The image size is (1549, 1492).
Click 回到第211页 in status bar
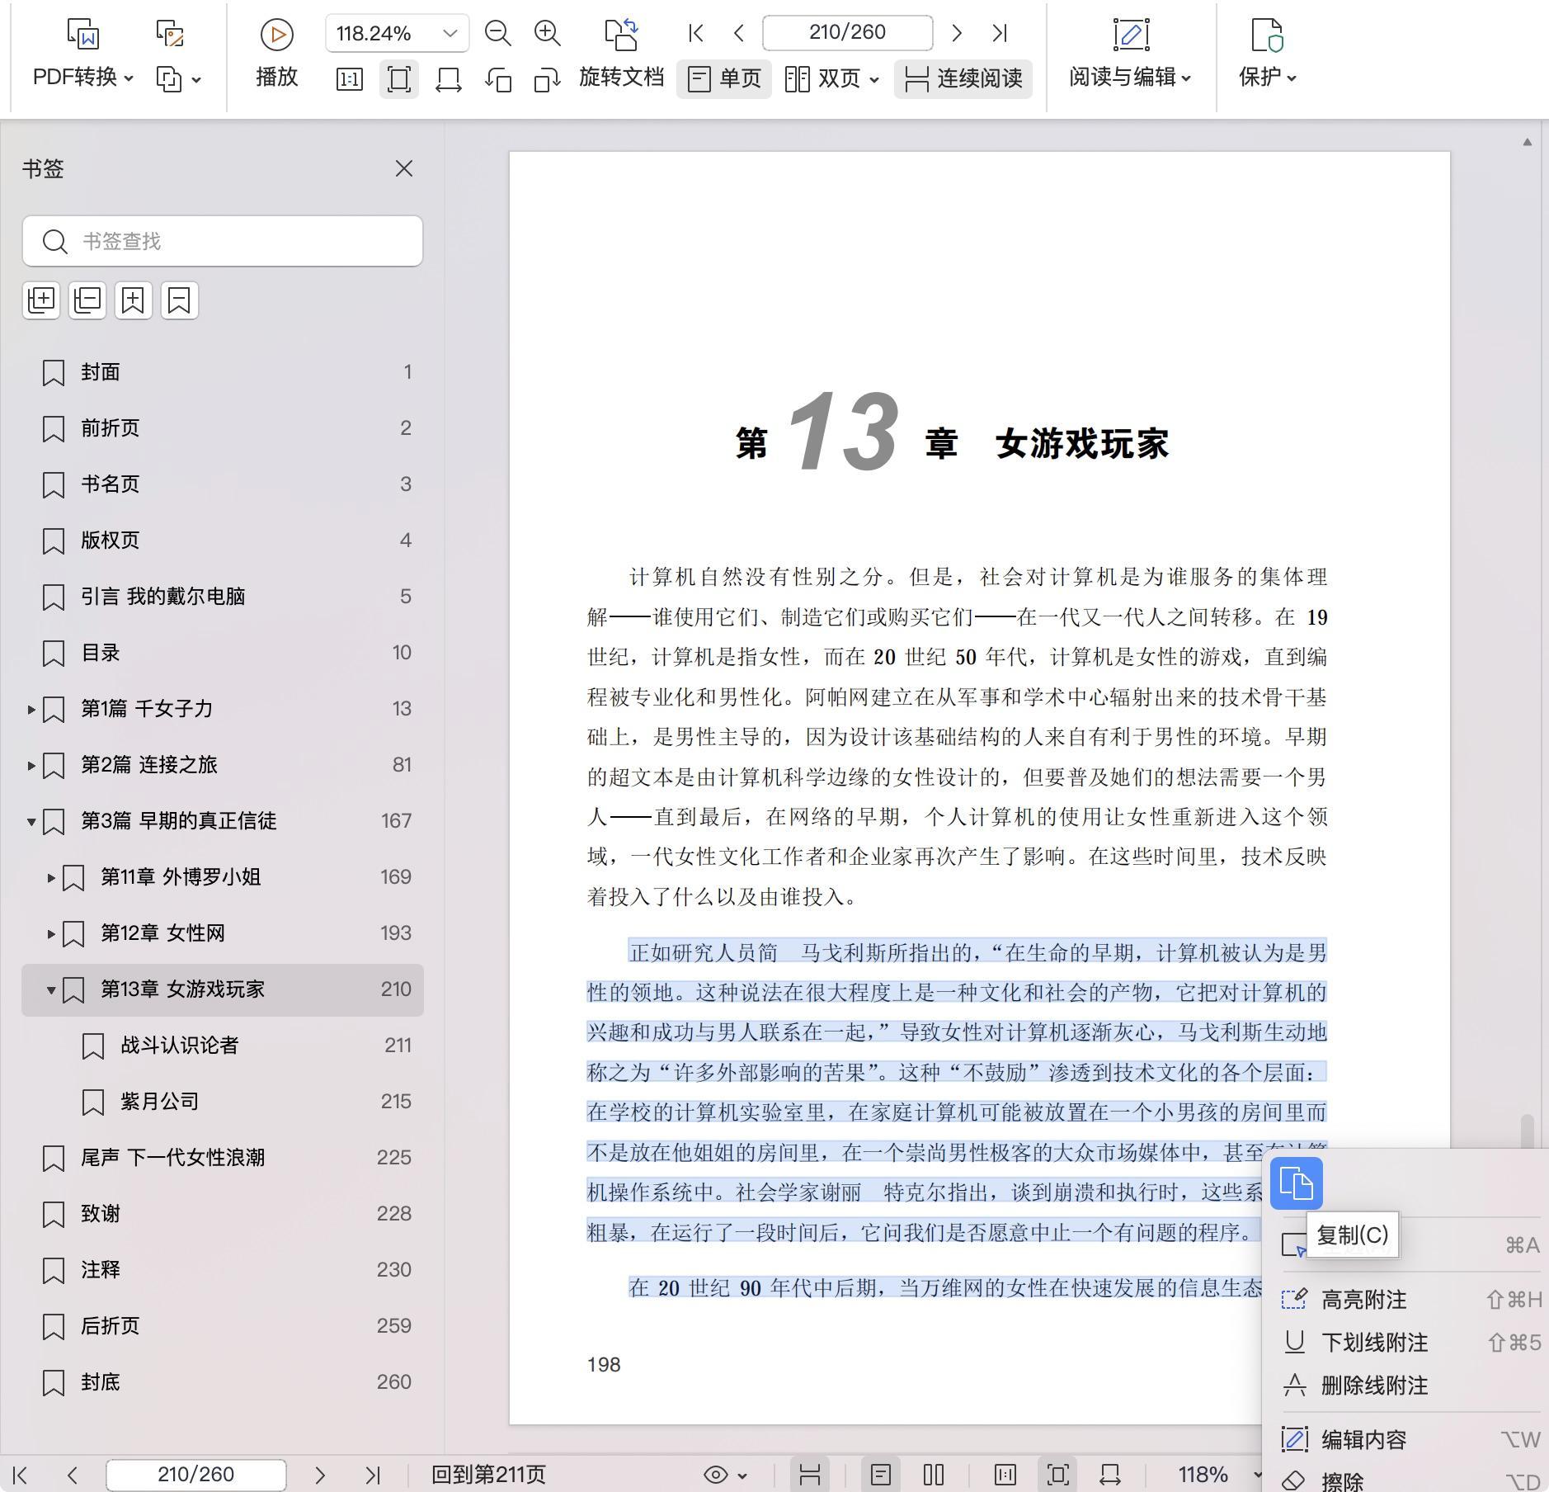click(488, 1475)
